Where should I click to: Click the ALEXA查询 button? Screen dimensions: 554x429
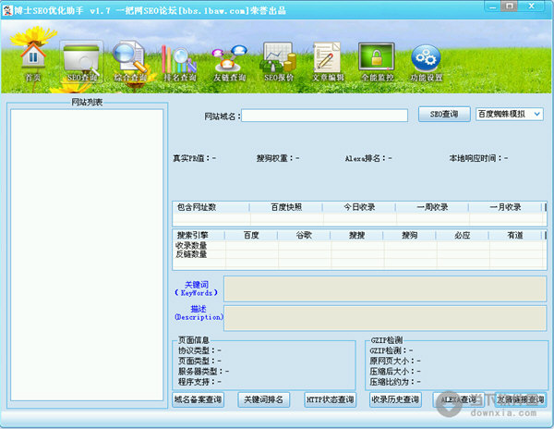click(458, 399)
